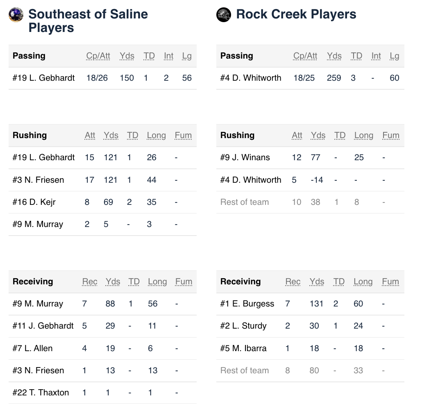Screen dimensions: 422x404
Task: Open rusher #9 J. Winans
Action: pos(245,157)
